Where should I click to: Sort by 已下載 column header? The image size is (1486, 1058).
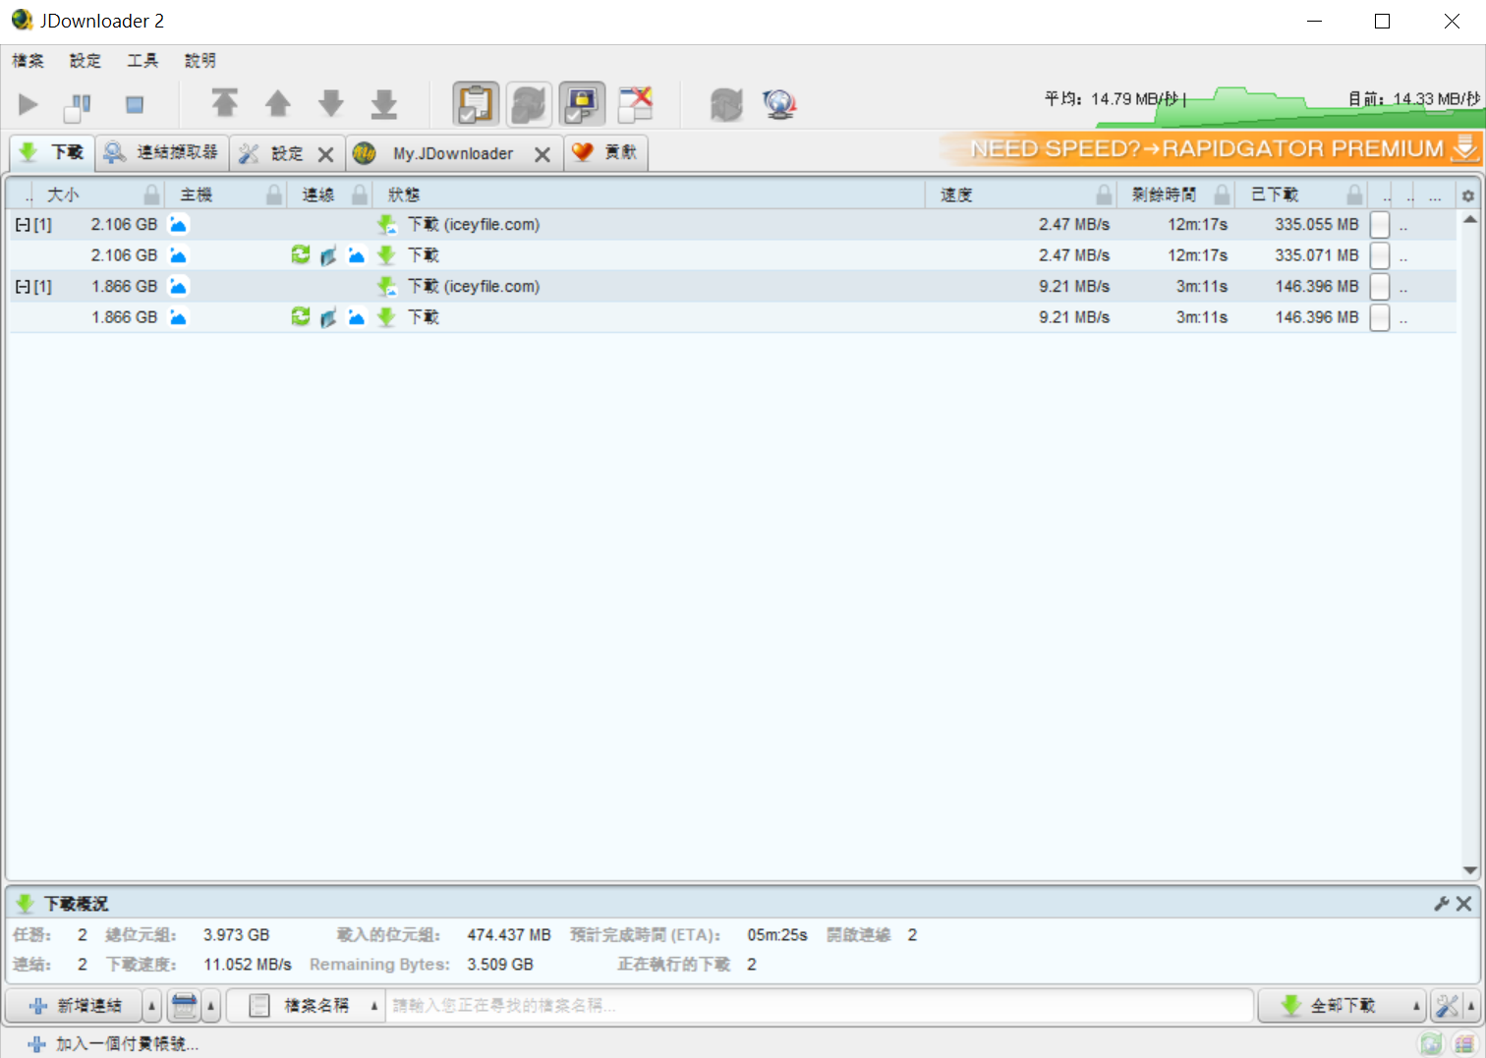1301,195
